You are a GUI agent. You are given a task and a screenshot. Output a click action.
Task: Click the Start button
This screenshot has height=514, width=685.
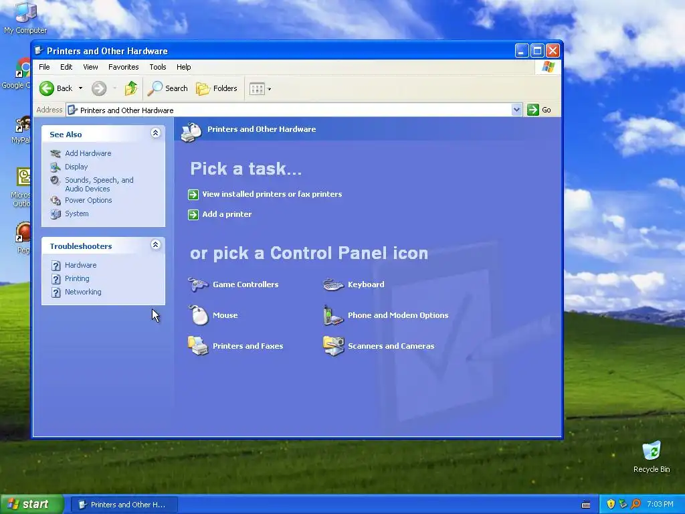pos(31,504)
